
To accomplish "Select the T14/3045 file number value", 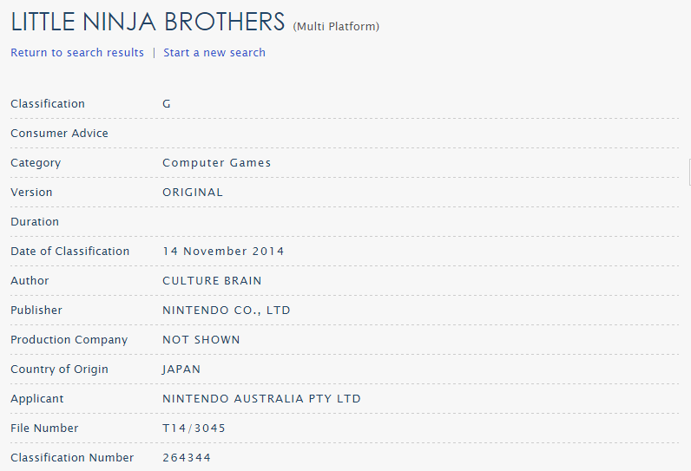I will click(x=194, y=428).
